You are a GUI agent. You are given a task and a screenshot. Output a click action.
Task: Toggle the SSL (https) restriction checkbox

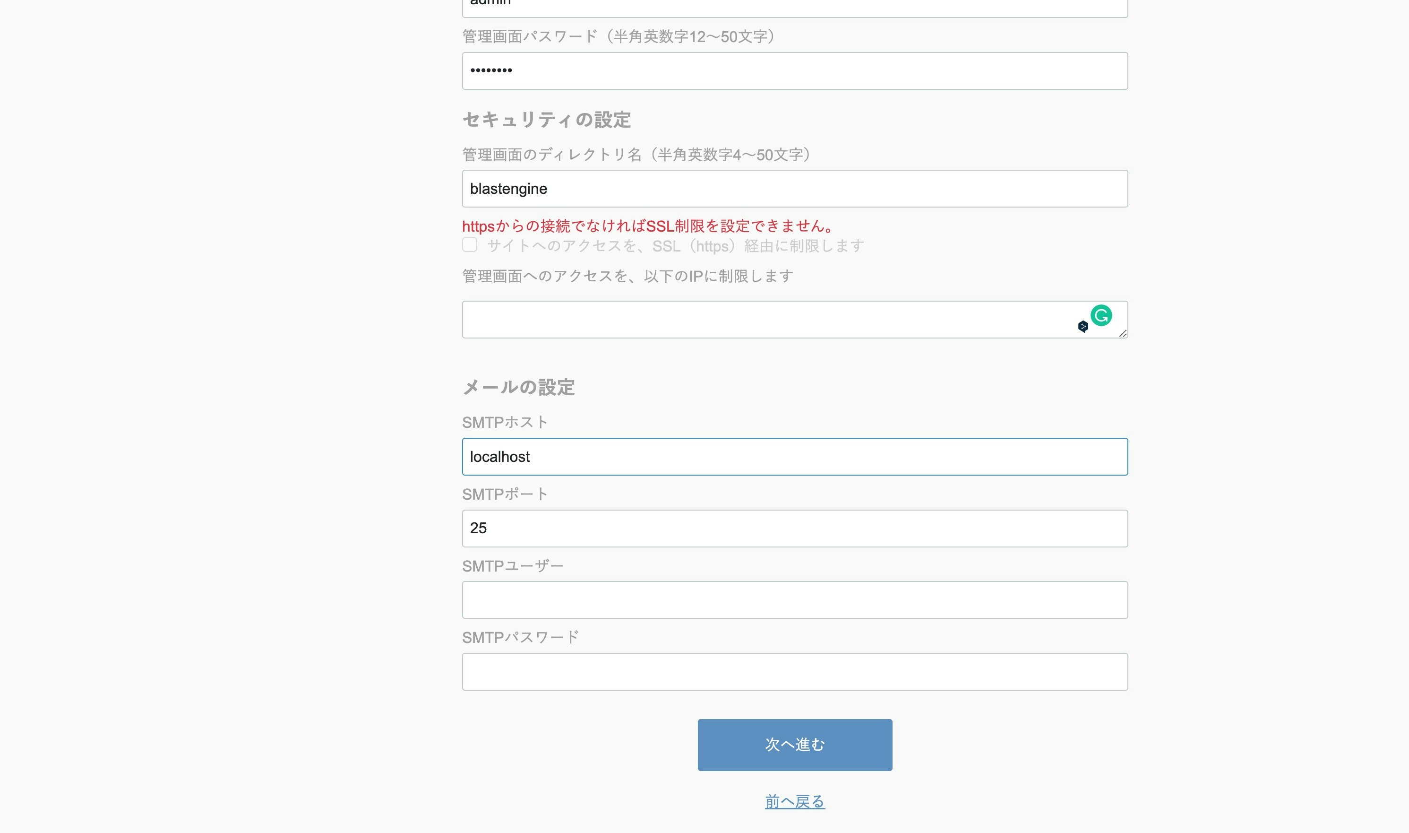pos(470,245)
